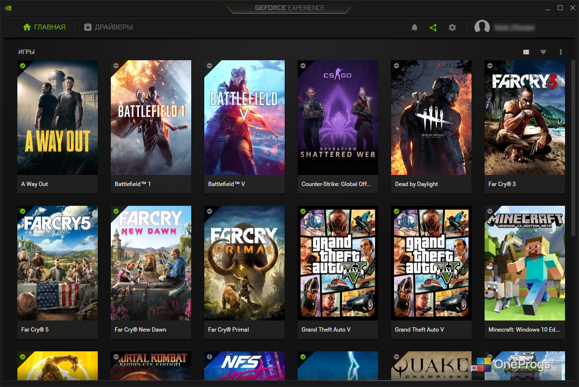Open the Battlefield 1 cover art
579x387 pixels.
click(x=151, y=118)
